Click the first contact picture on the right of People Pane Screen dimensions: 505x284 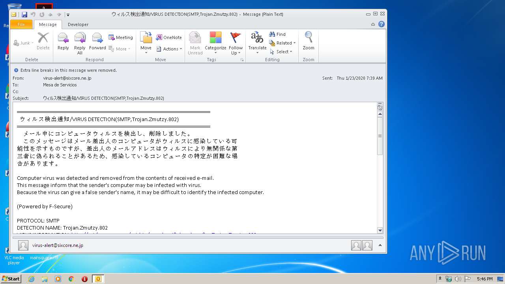pos(356,245)
